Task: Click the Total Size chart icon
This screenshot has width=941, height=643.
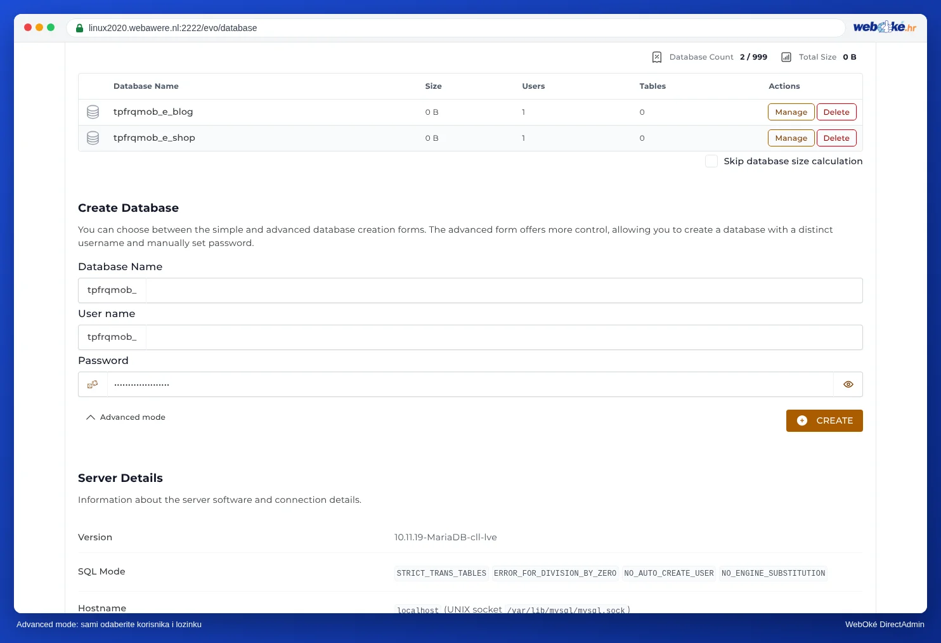Action: (786, 57)
